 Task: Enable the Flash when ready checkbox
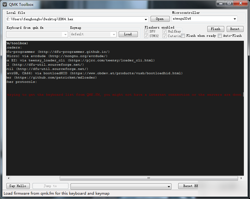(x=183, y=36)
